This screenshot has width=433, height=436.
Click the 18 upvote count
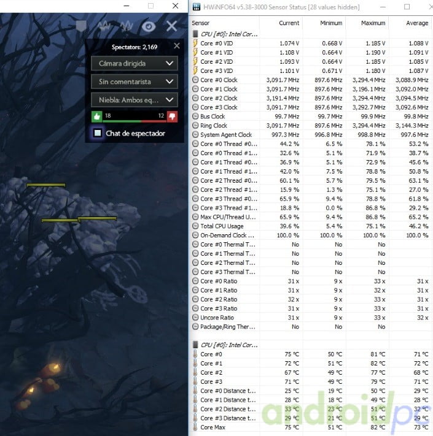coord(107,115)
